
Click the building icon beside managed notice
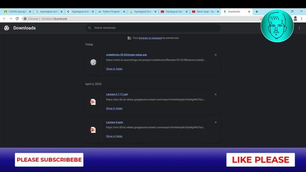(129, 38)
